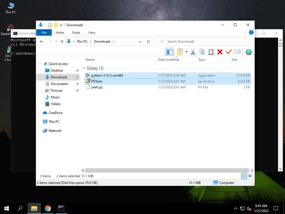Viewport: 285px width, 214px height.
Task: Open Command Prompt from the taskbar
Action: pos(61,208)
